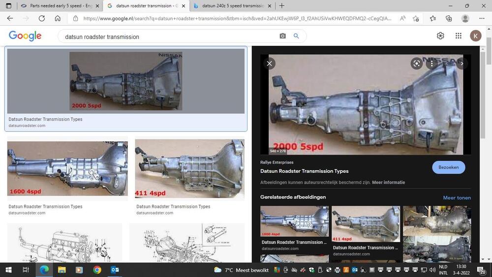Close the image preview panel

point(269,64)
